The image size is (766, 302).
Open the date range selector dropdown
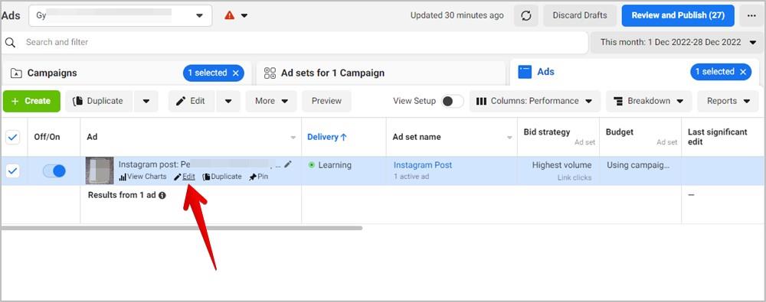tap(678, 43)
